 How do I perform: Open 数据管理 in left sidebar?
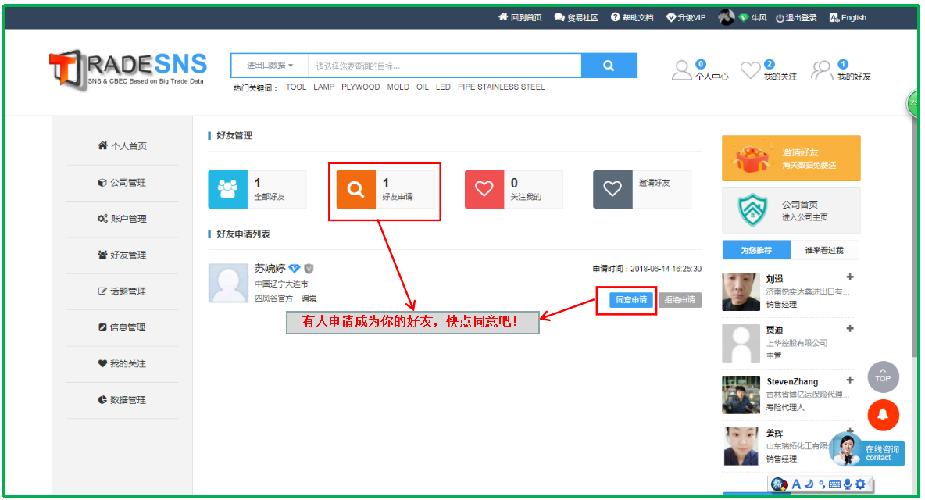click(x=122, y=400)
